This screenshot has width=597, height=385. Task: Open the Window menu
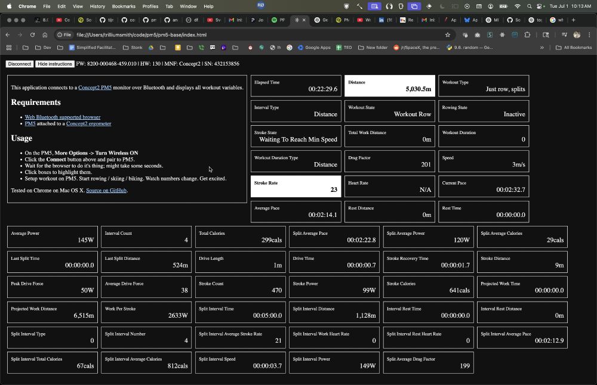point(188,6)
